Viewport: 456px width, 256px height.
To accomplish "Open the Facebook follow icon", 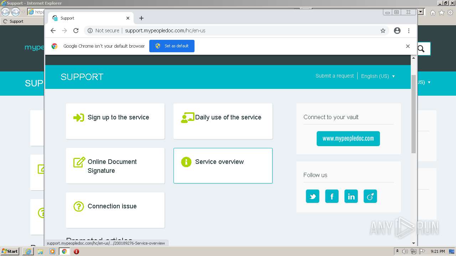I will (x=332, y=196).
